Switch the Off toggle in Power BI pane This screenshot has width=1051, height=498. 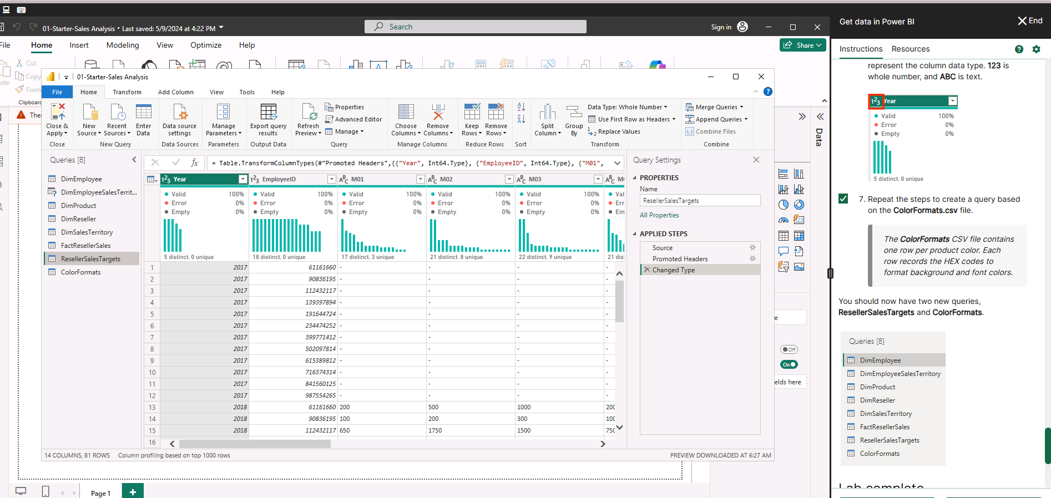coord(789,349)
